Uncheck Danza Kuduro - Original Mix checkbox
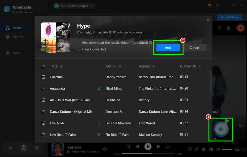Screen dimensions: 247x157 pos(43,112)
